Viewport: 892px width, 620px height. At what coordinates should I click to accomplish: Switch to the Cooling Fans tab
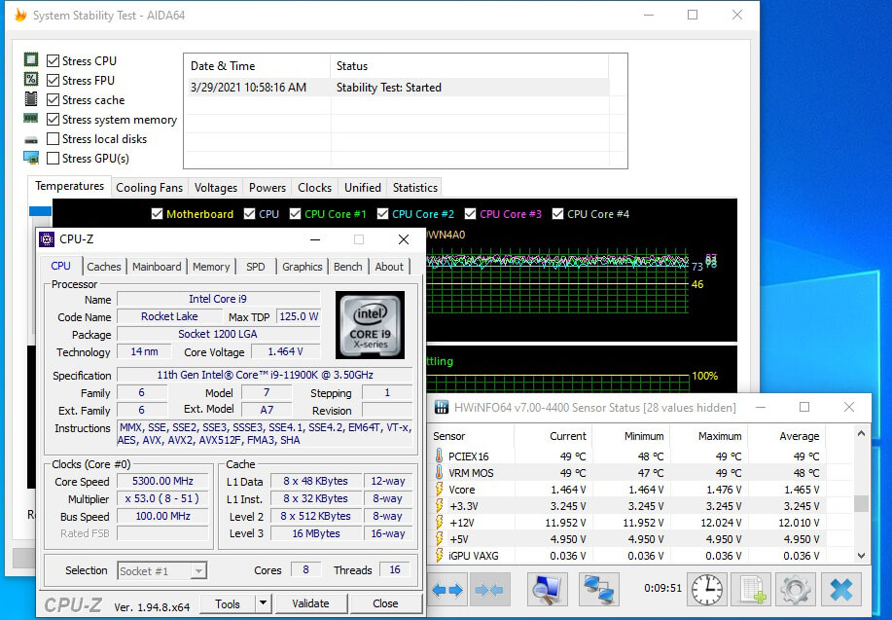click(x=149, y=188)
